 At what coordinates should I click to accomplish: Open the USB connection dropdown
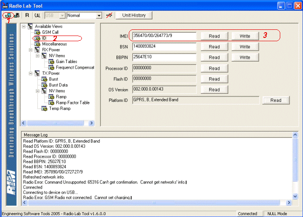point(62,16)
